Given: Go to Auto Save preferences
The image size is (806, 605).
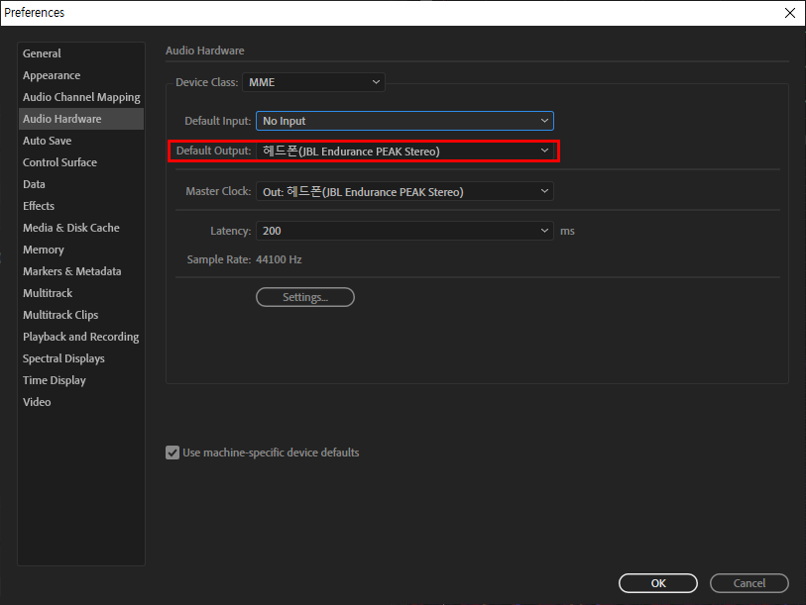Looking at the screenshot, I should click(80, 141).
